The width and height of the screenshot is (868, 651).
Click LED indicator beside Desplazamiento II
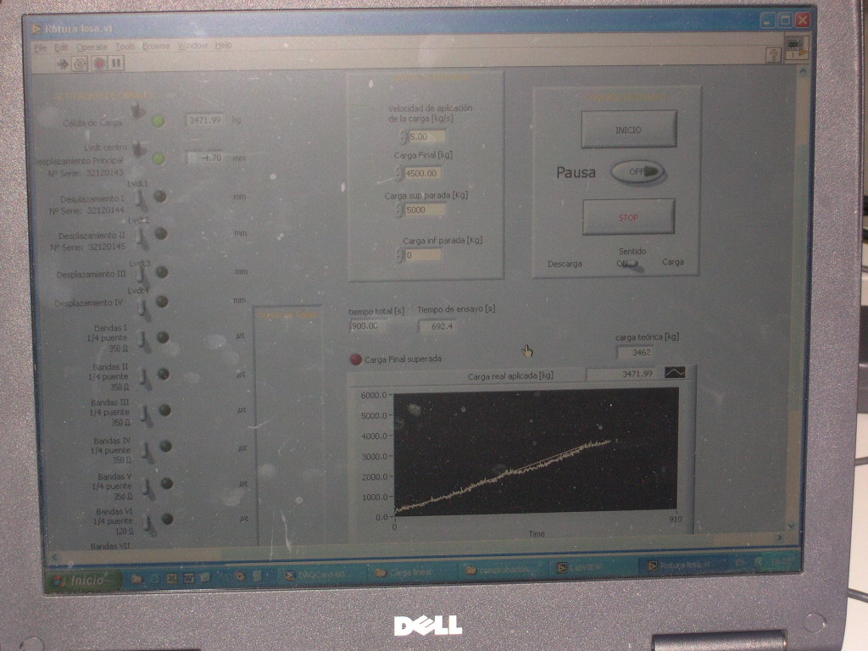point(161,234)
